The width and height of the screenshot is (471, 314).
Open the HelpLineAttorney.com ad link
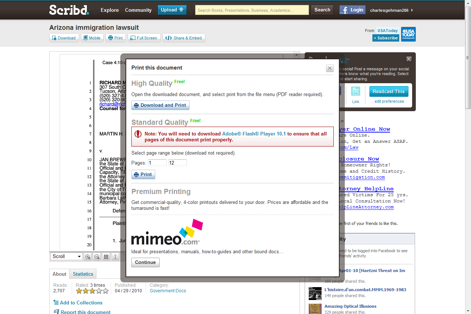[x=366, y=207]
